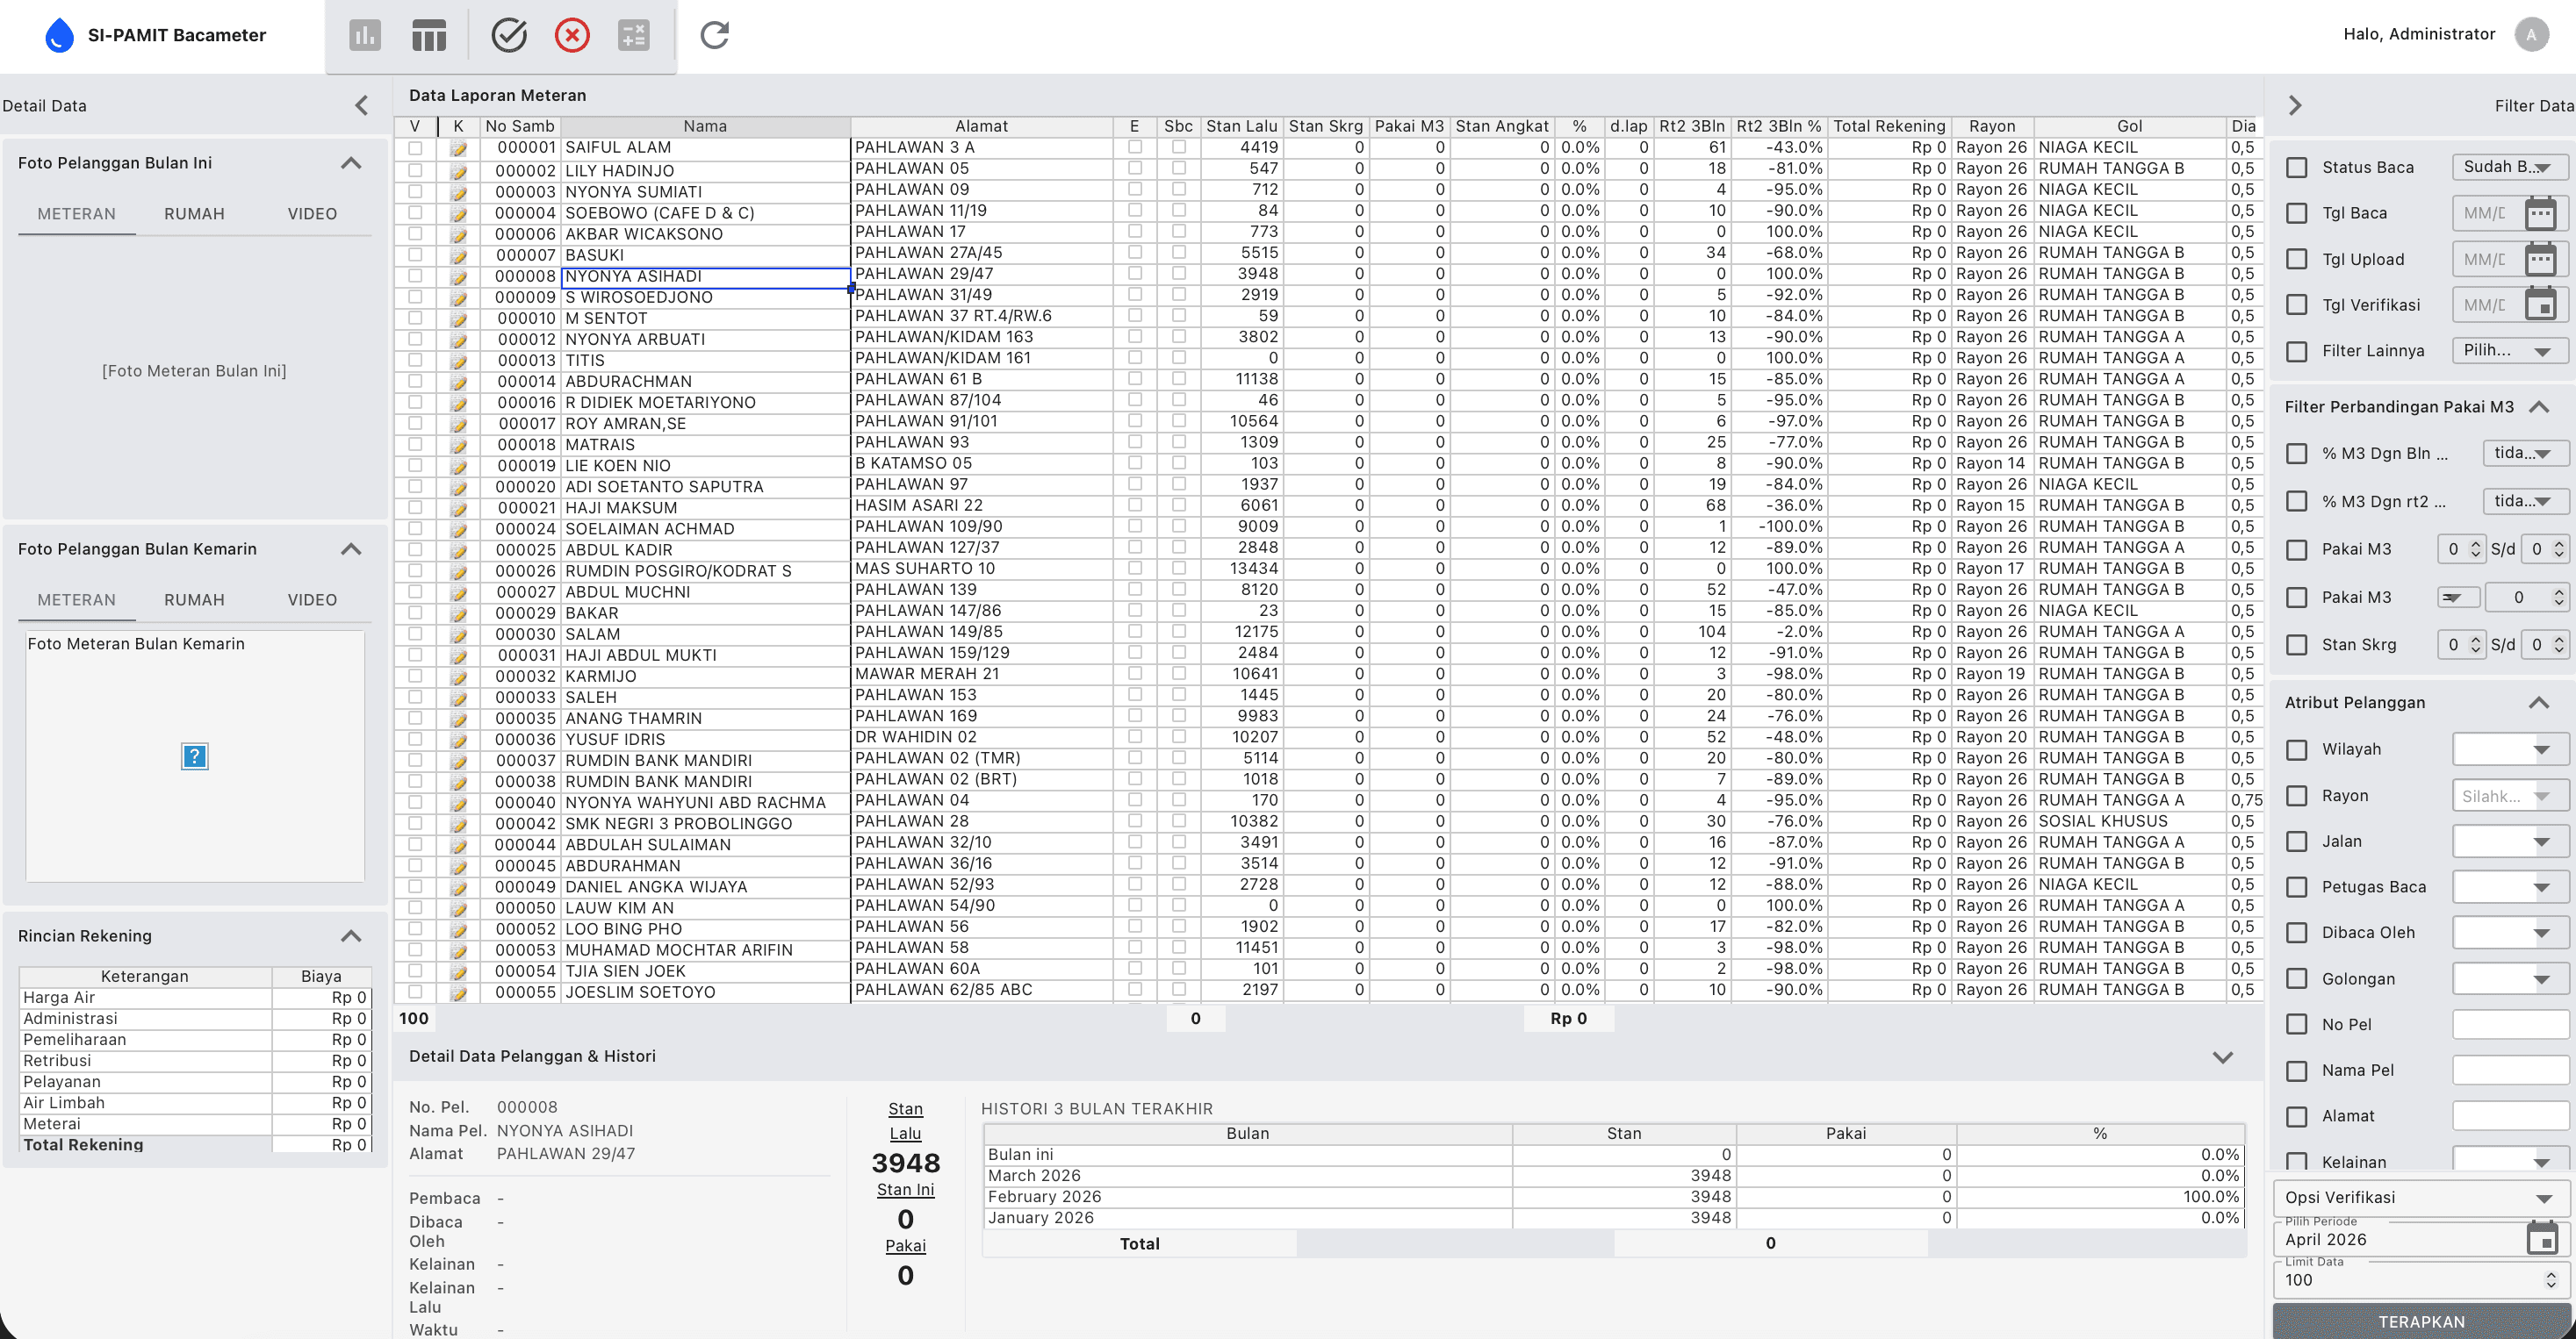
Task: Open Tgl Upload calendar picker
Action: [x=2541, y=259]
